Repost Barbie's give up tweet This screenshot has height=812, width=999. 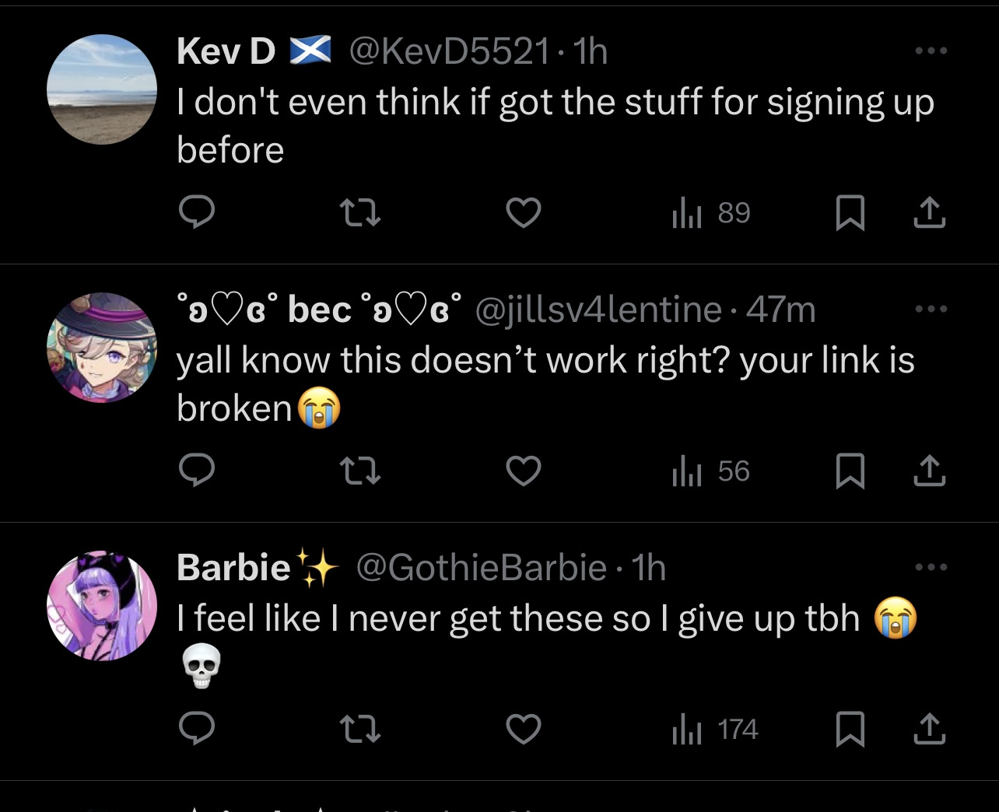click(361, 728)
